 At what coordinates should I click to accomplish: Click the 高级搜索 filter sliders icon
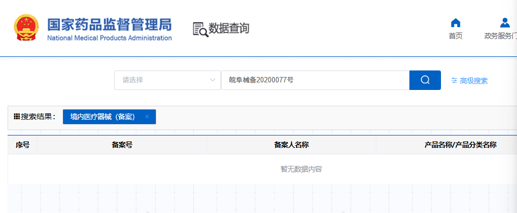pos(455,80)
